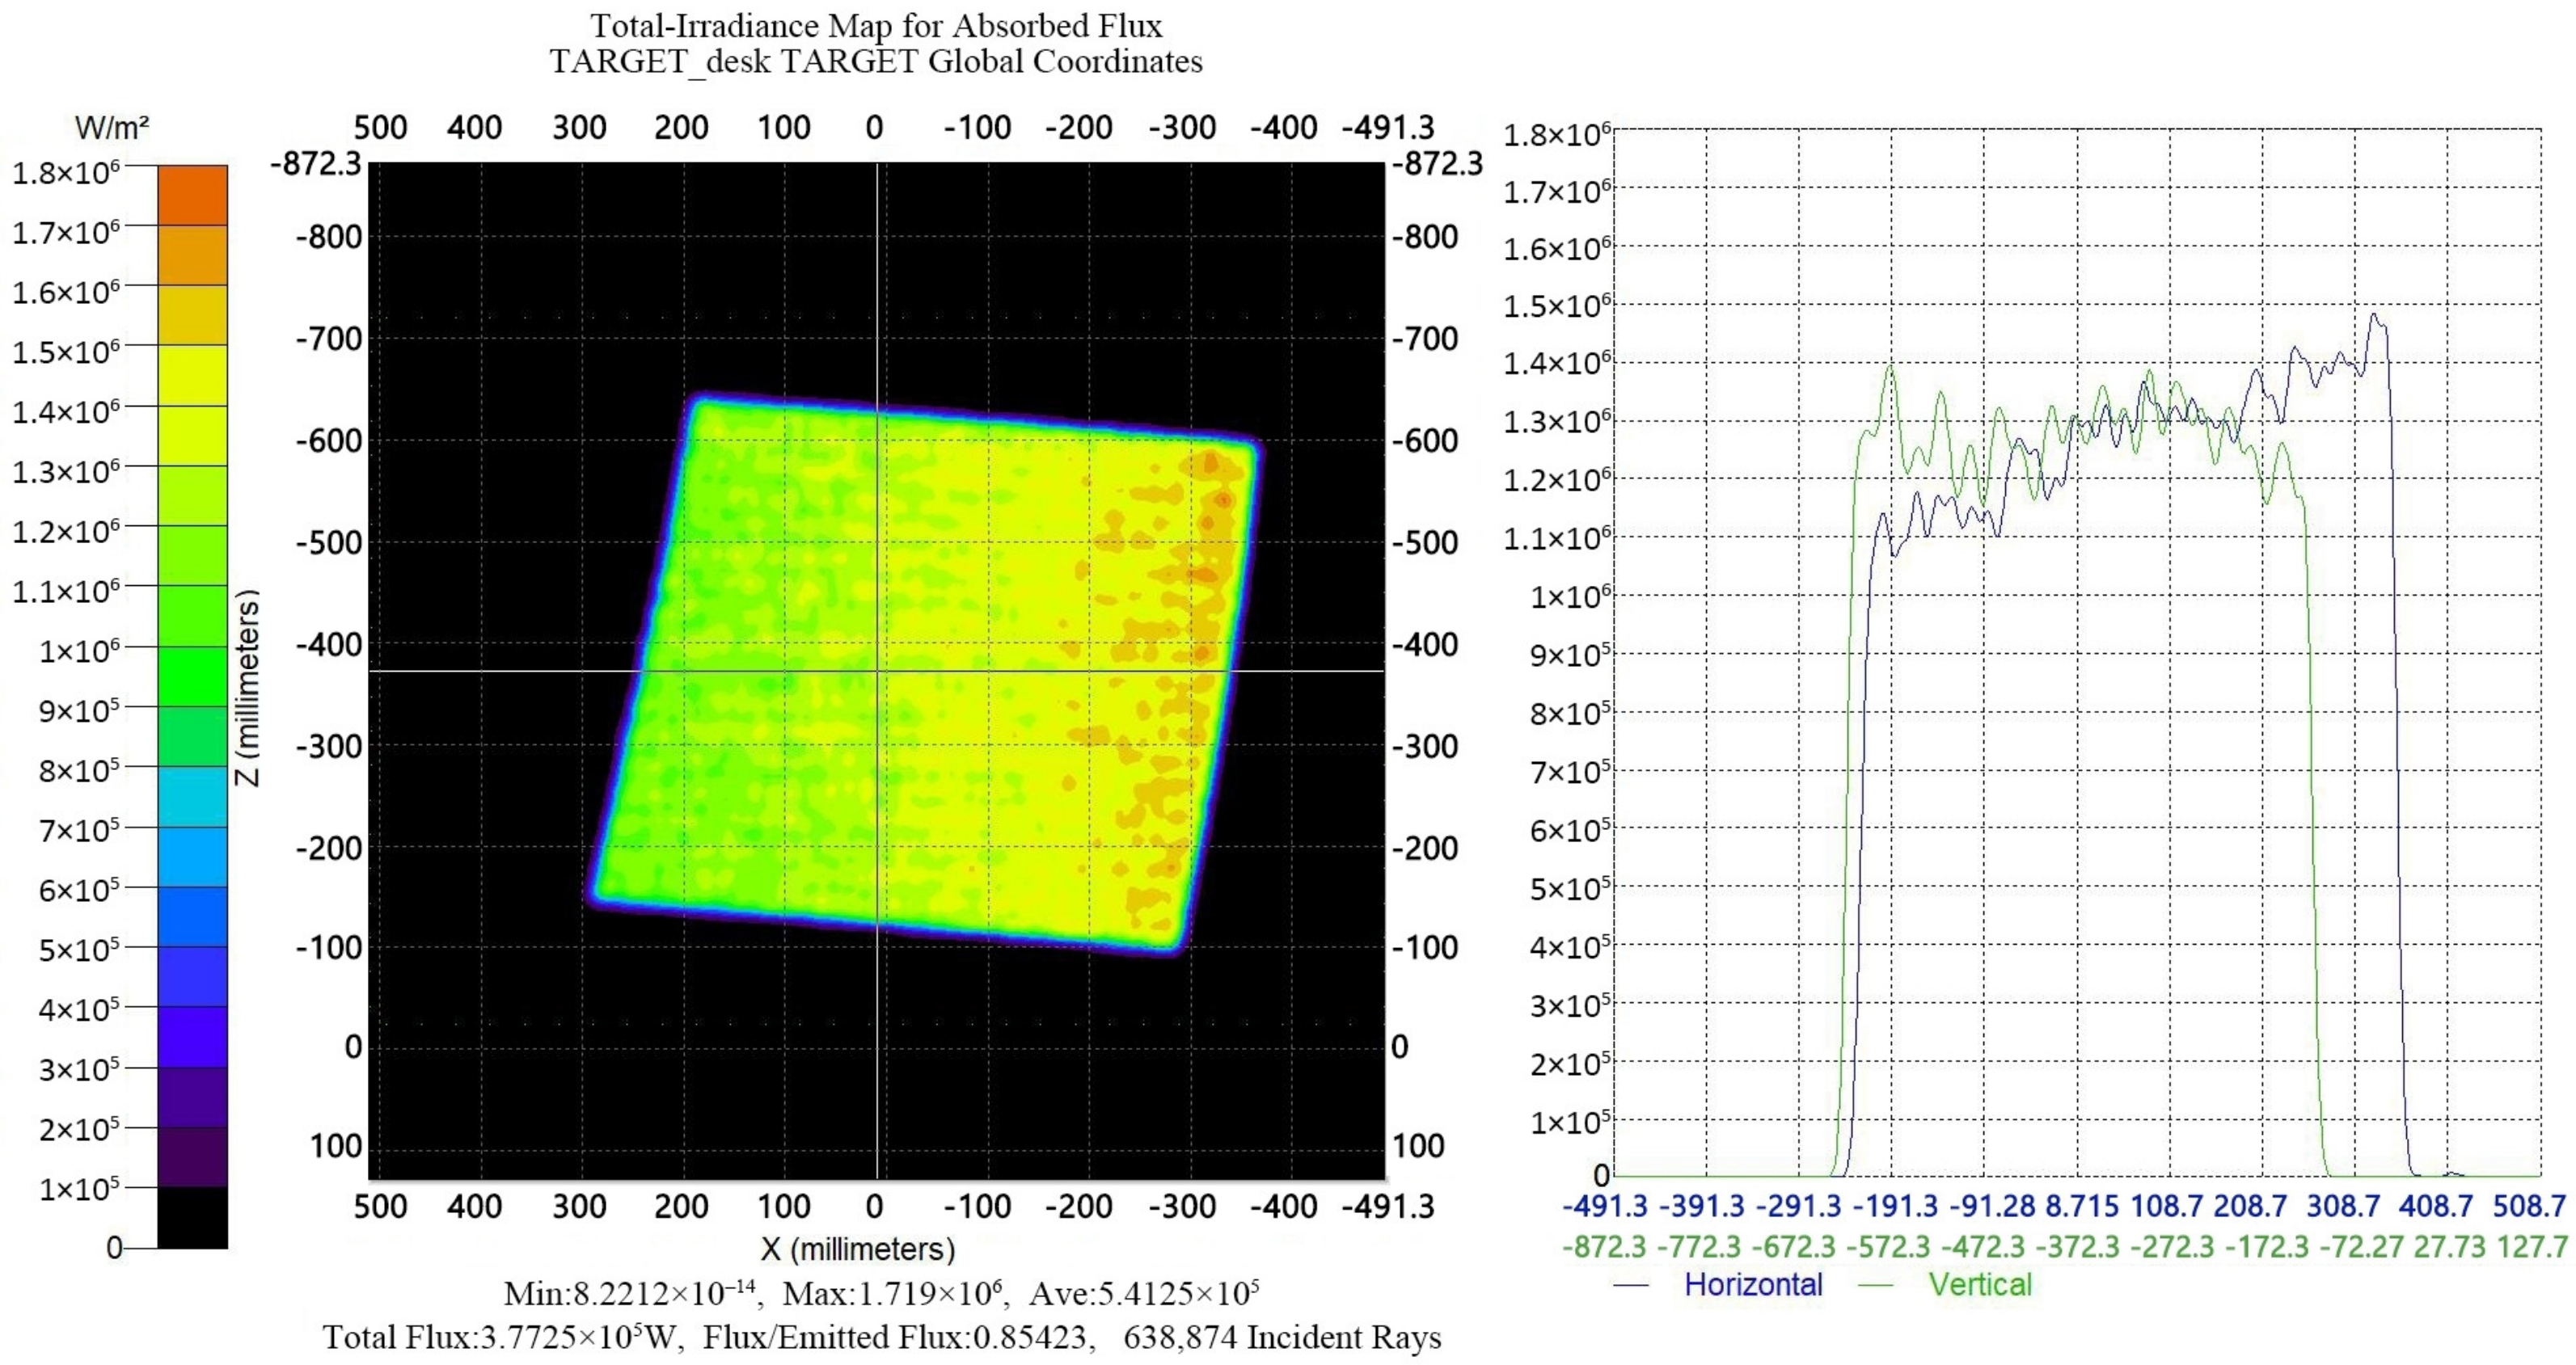2576x1365 pixels.
Task: Click the first peak of green vertical curve
Action: pos(1890,368)
